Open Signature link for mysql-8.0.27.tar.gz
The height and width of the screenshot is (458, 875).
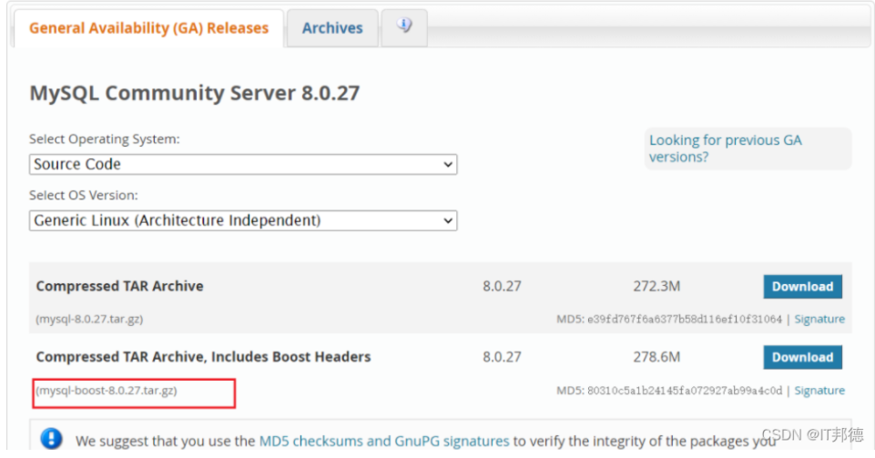pos(819,319)
